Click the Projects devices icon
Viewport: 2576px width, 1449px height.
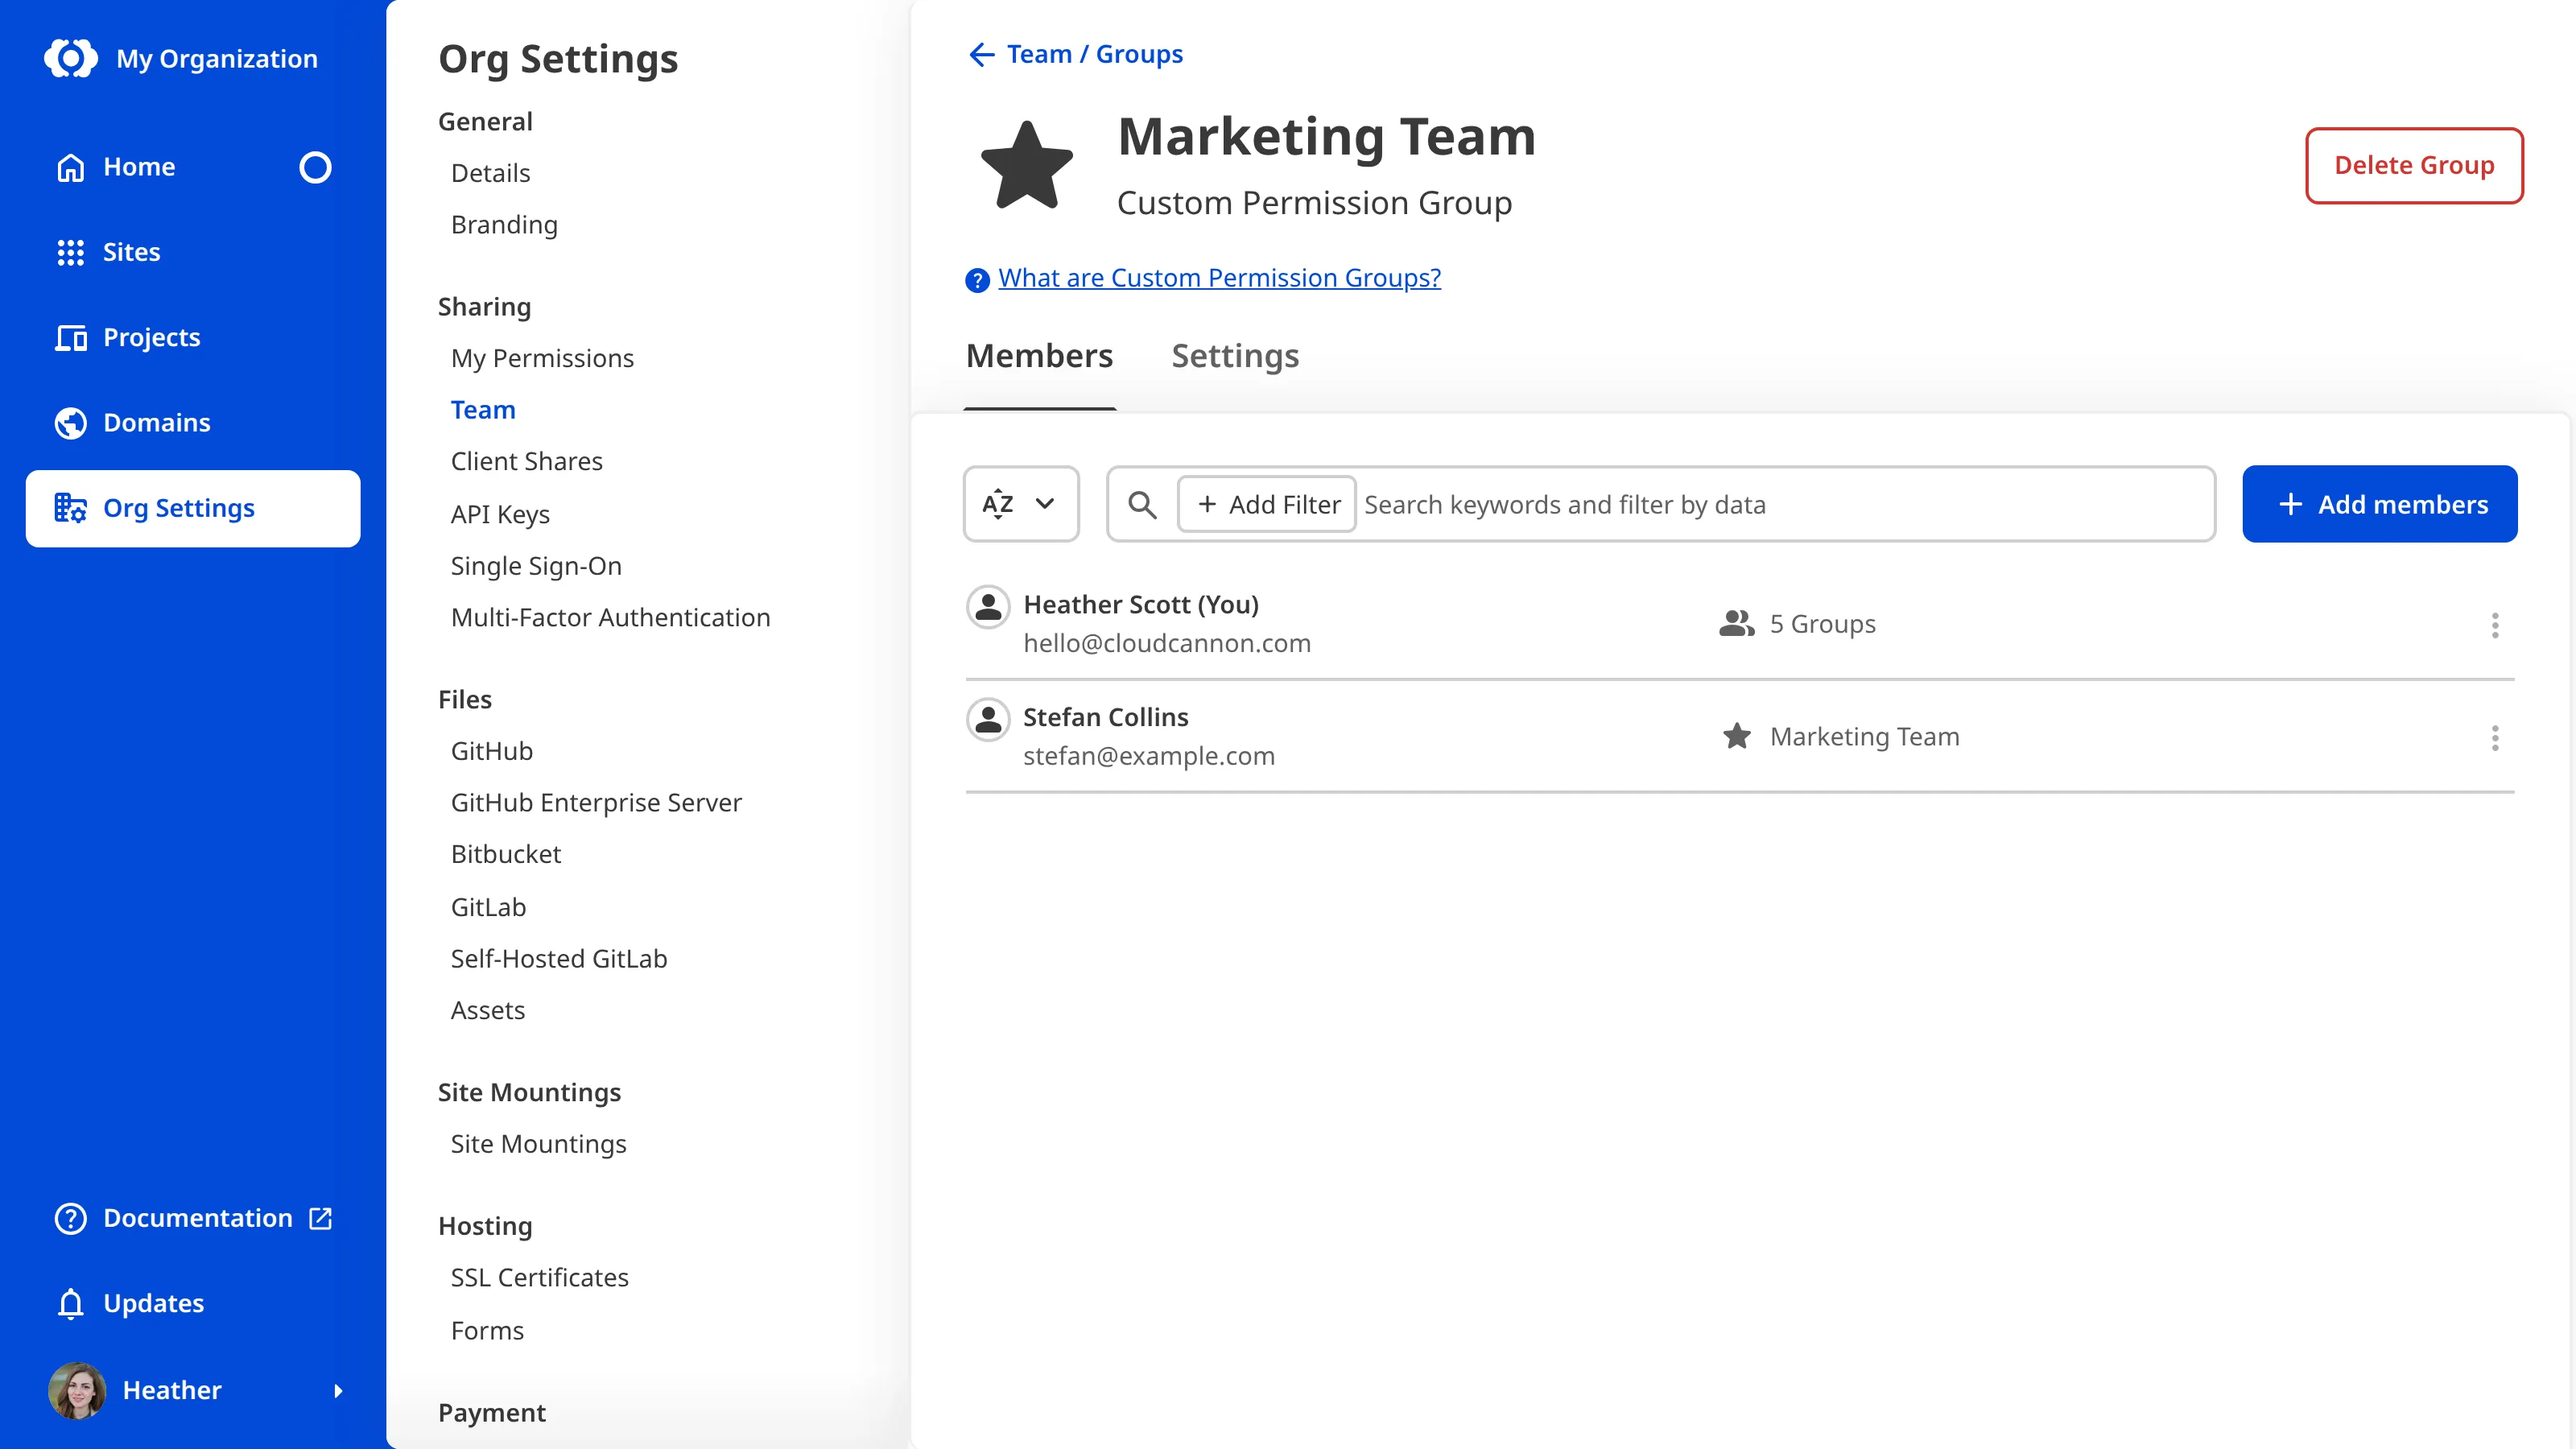[71, 338]
